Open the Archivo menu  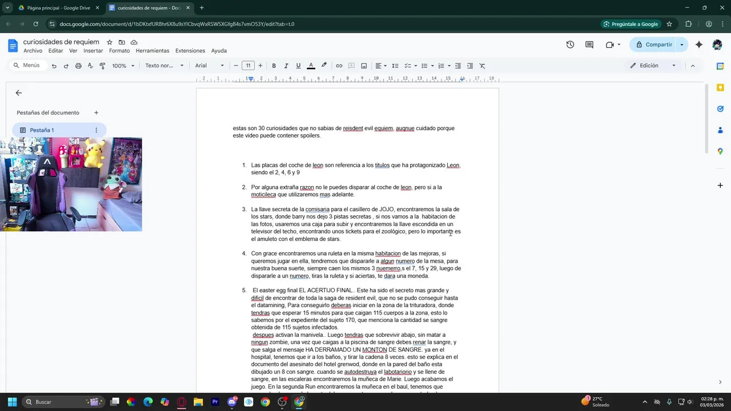33,51
